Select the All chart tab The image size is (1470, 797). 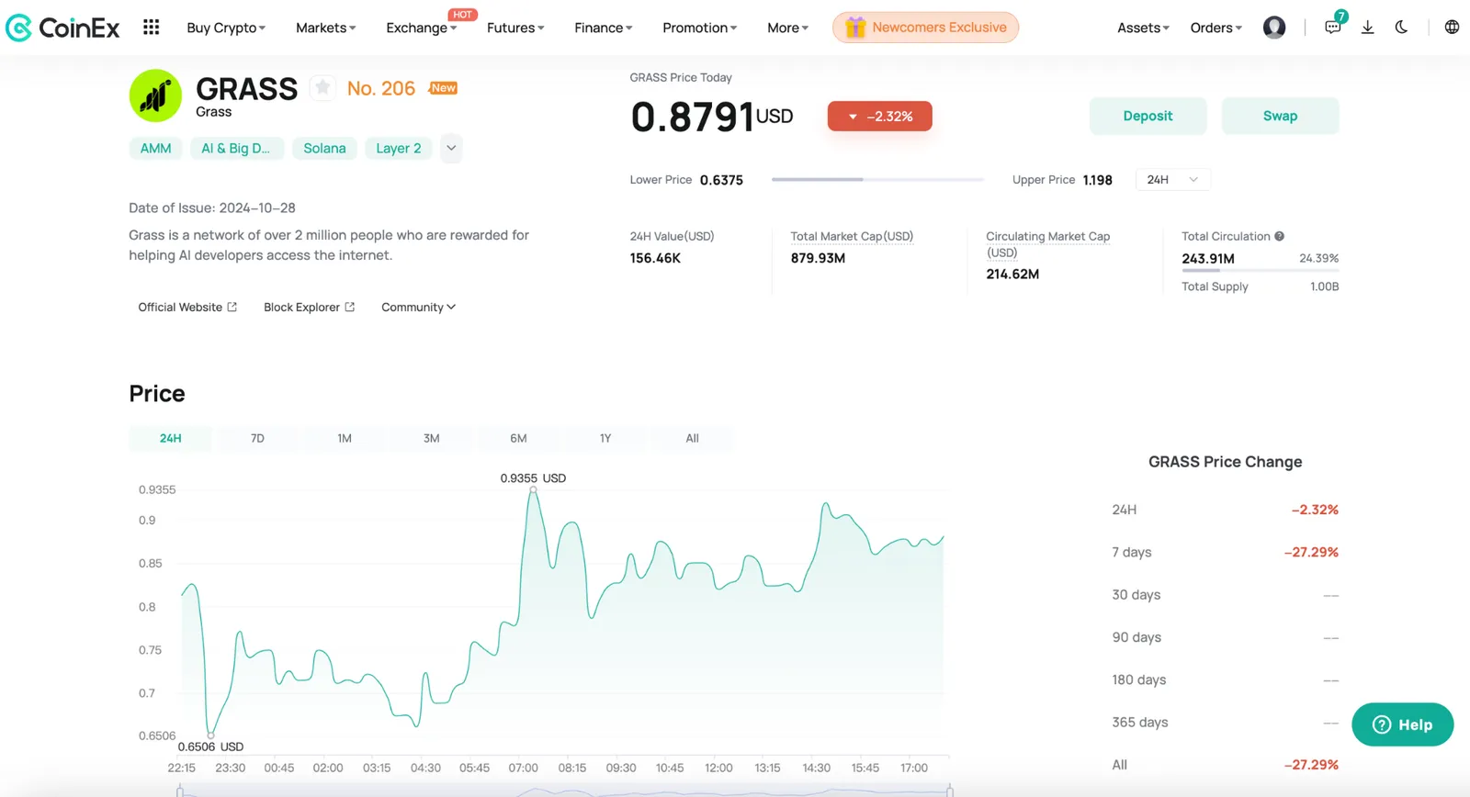click(x=692, y=439)
